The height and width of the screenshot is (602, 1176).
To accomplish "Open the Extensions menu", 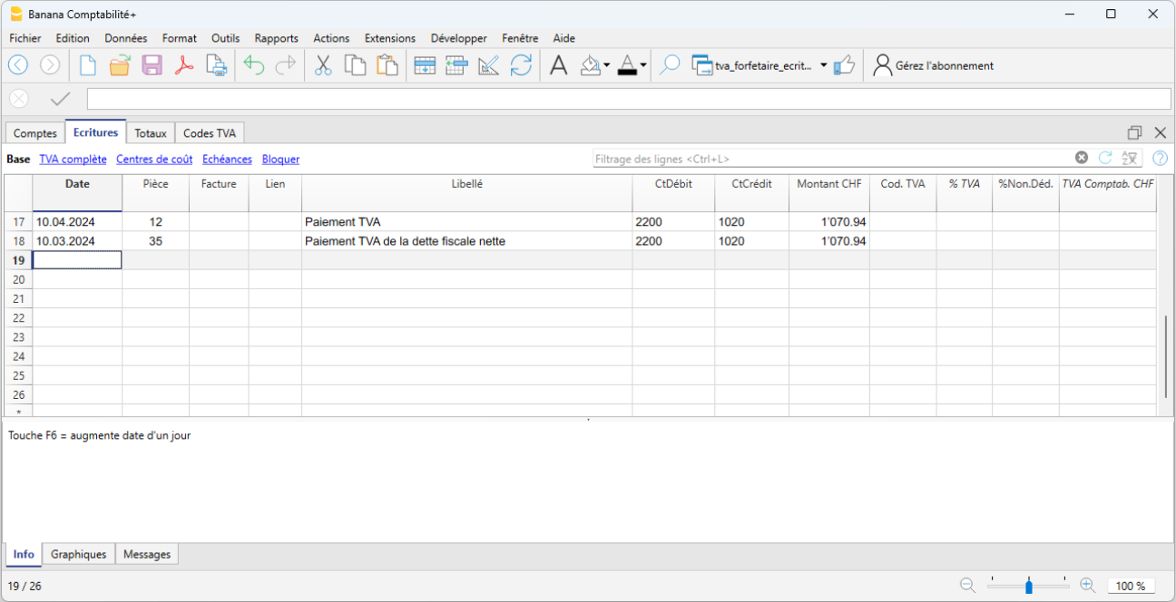I will 390,38.
